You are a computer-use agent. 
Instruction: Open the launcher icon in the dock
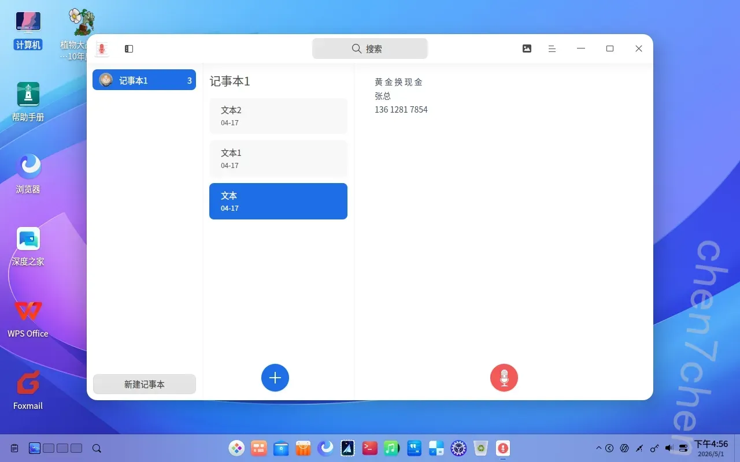(x=236, y=448)
